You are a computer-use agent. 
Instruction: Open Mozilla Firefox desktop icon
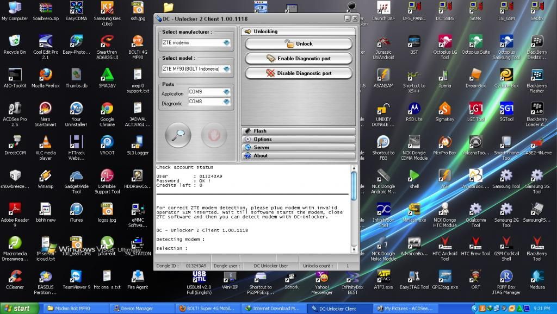coord(46,76)
